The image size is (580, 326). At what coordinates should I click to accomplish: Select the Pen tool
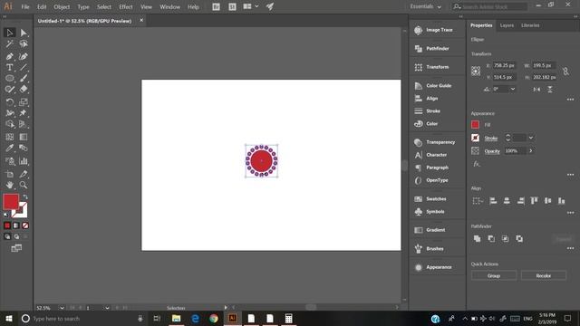click(10, 56)
